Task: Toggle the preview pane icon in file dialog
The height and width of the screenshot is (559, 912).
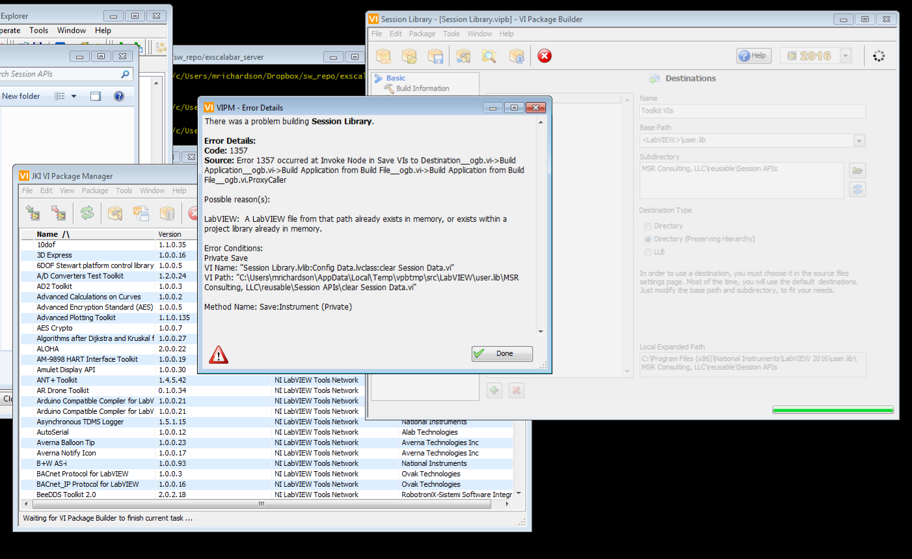Action: coord(96,96)
